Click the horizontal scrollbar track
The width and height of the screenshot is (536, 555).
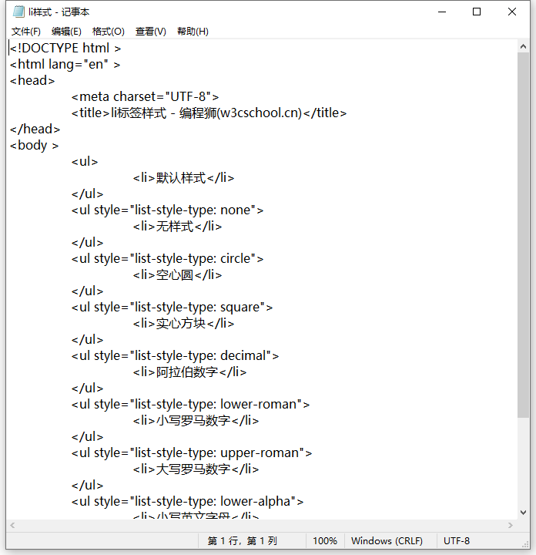[262, 525]
